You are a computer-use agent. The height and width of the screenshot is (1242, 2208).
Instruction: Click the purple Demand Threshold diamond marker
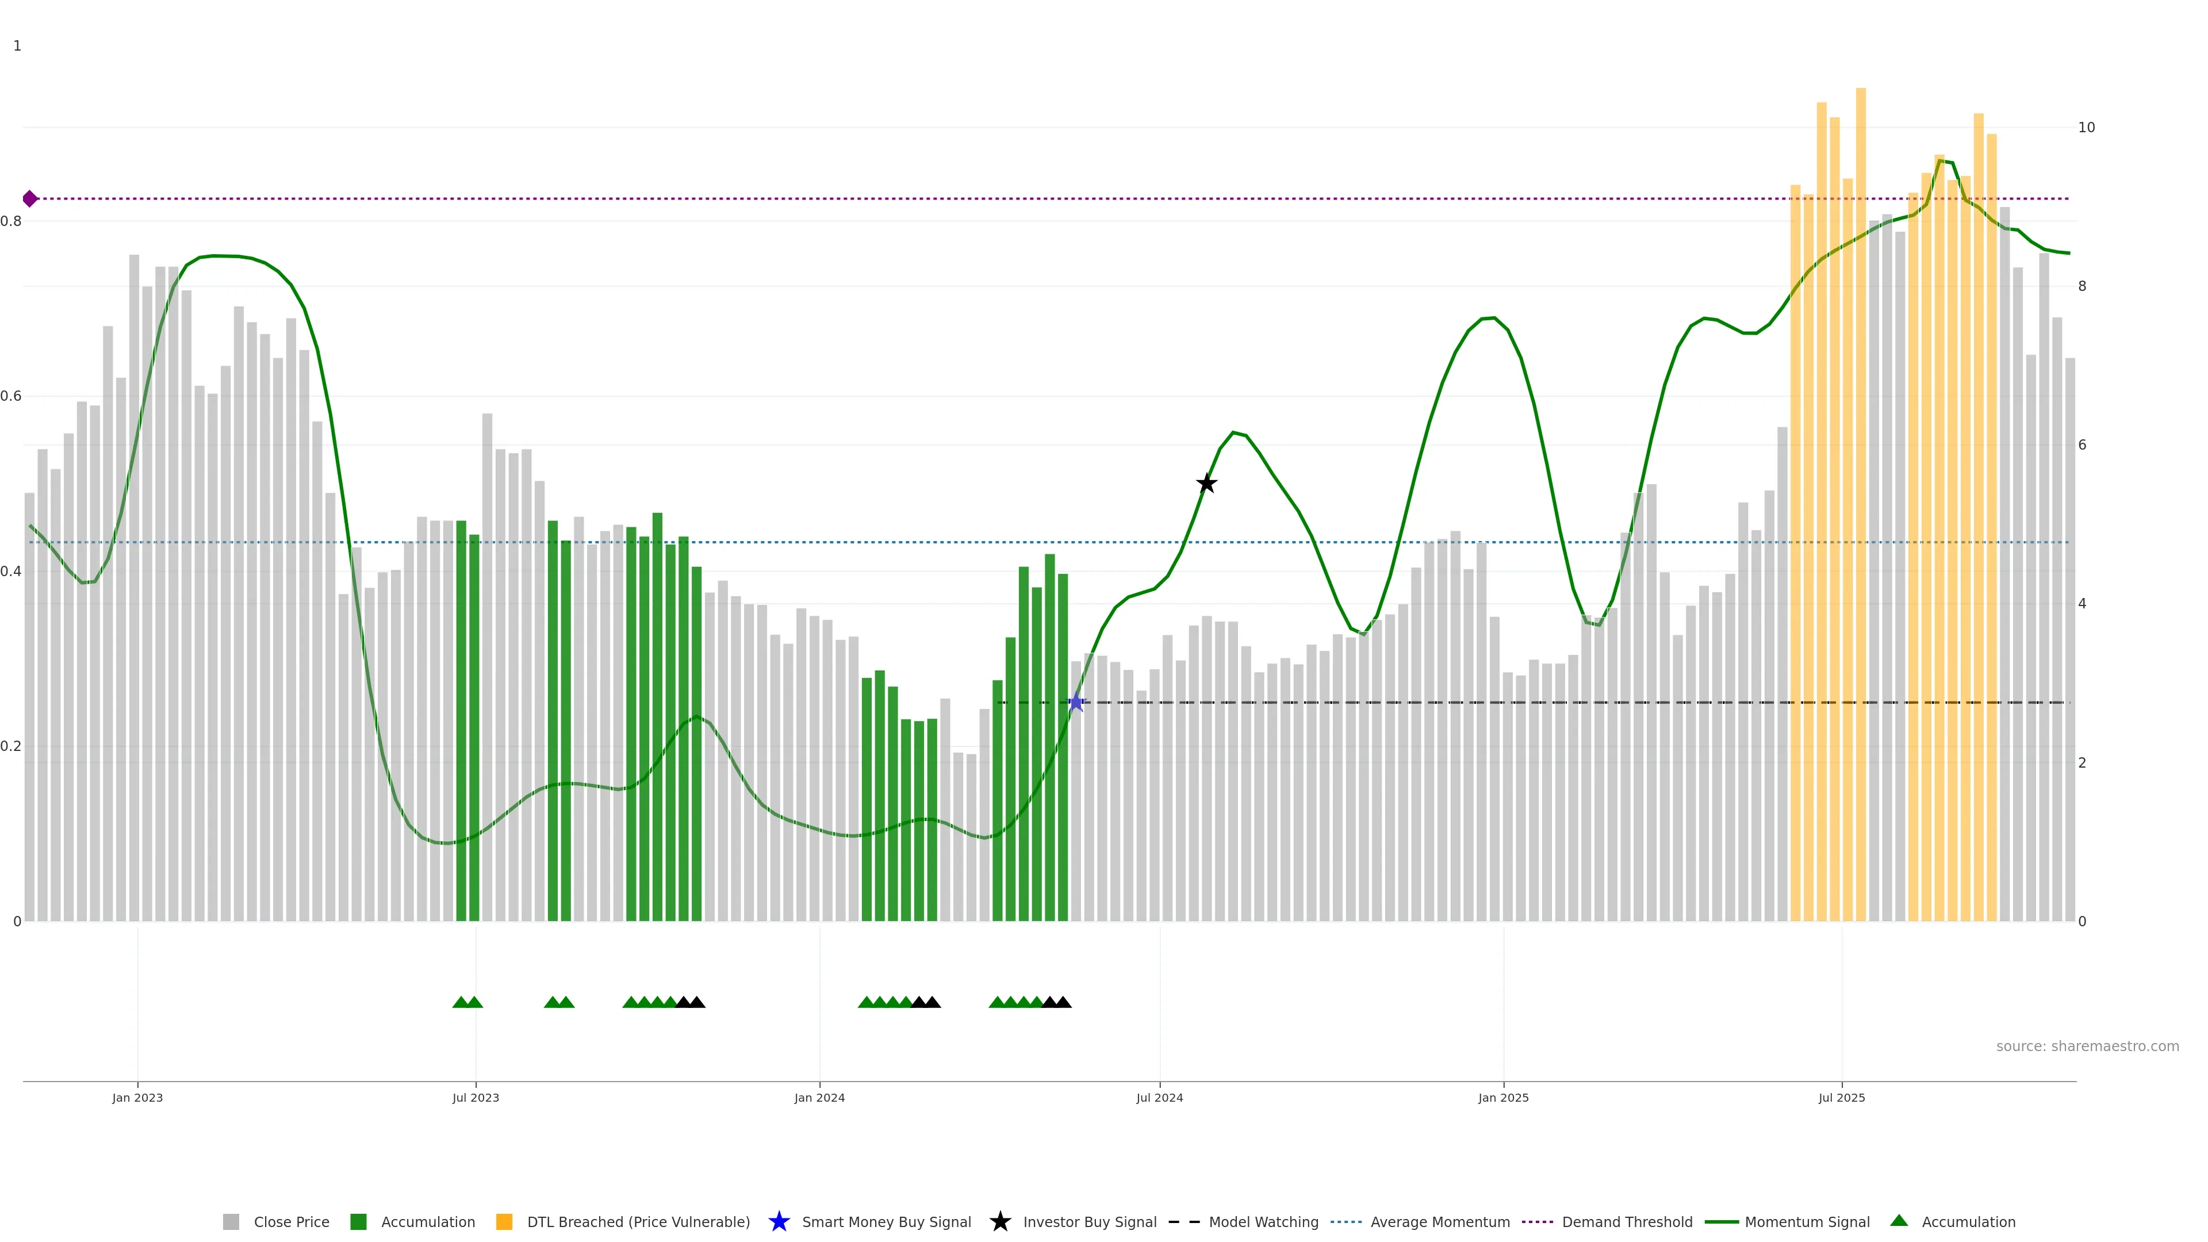tap(30, 199)
